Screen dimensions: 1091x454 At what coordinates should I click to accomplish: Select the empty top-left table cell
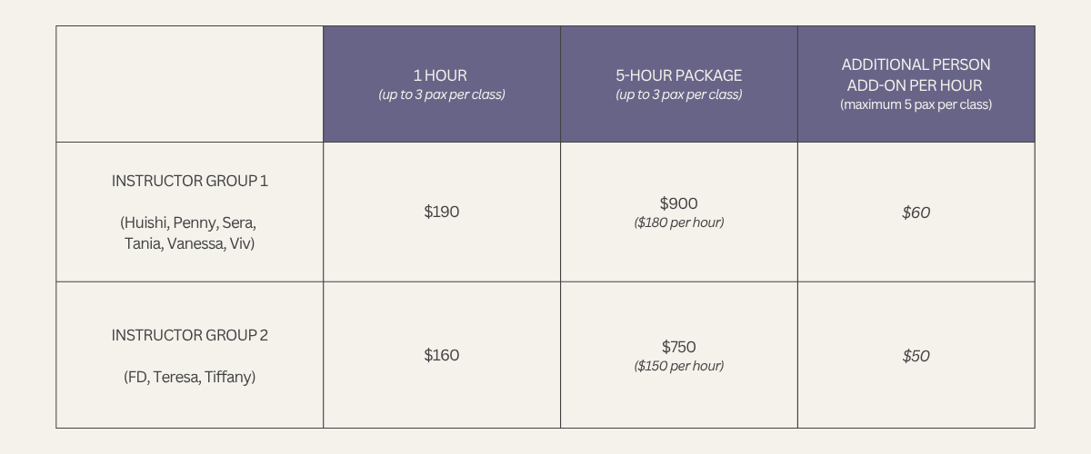[x=190, y=84]
